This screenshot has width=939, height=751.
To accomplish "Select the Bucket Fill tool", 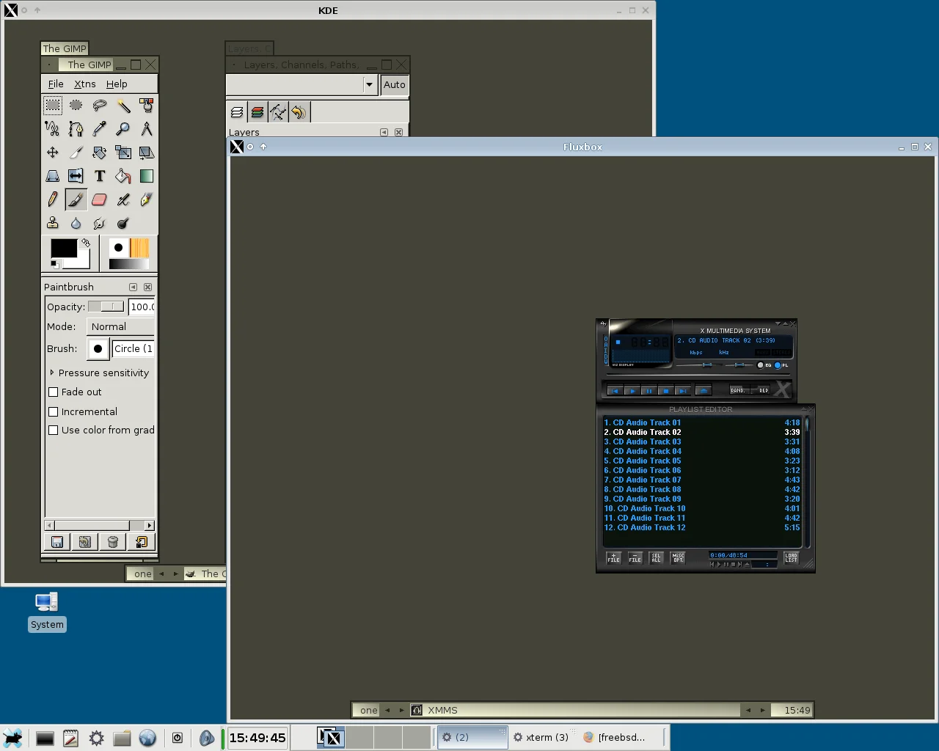I will coord(123,176).
